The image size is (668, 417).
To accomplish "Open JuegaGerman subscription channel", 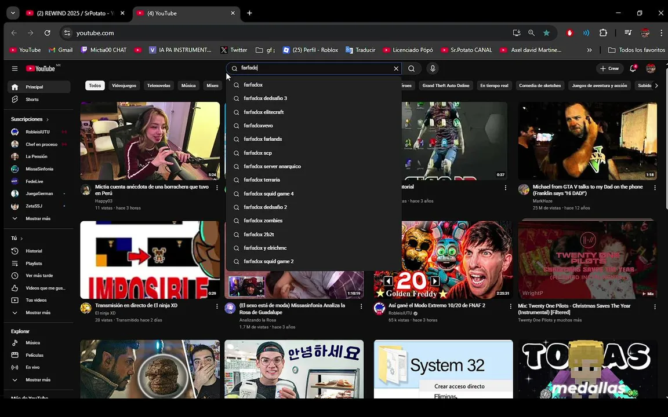I will click(x=39, y=193).
